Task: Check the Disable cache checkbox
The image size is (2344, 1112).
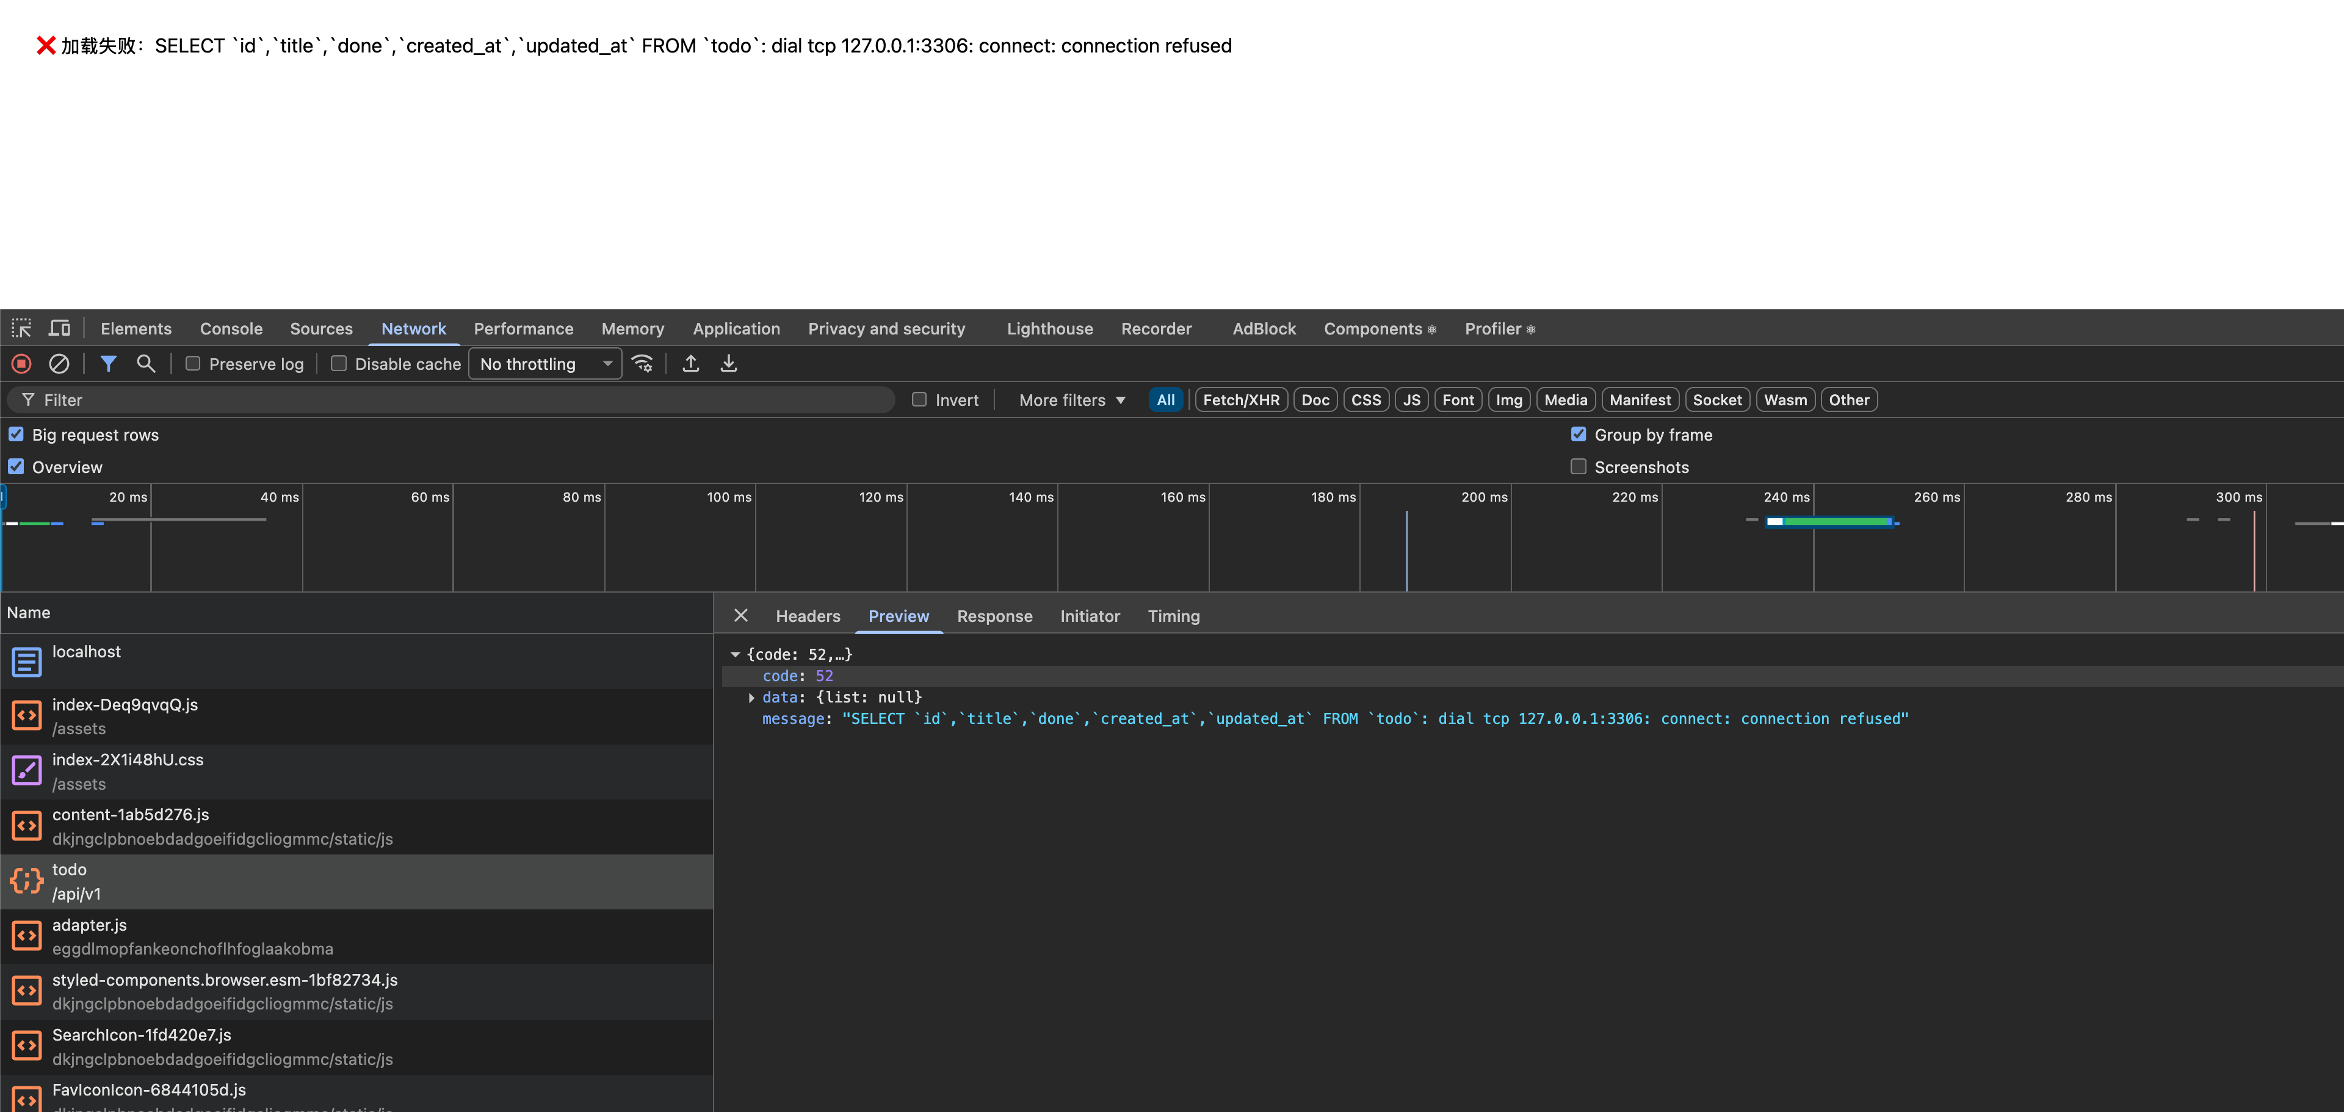Action: tap(339, 364)
